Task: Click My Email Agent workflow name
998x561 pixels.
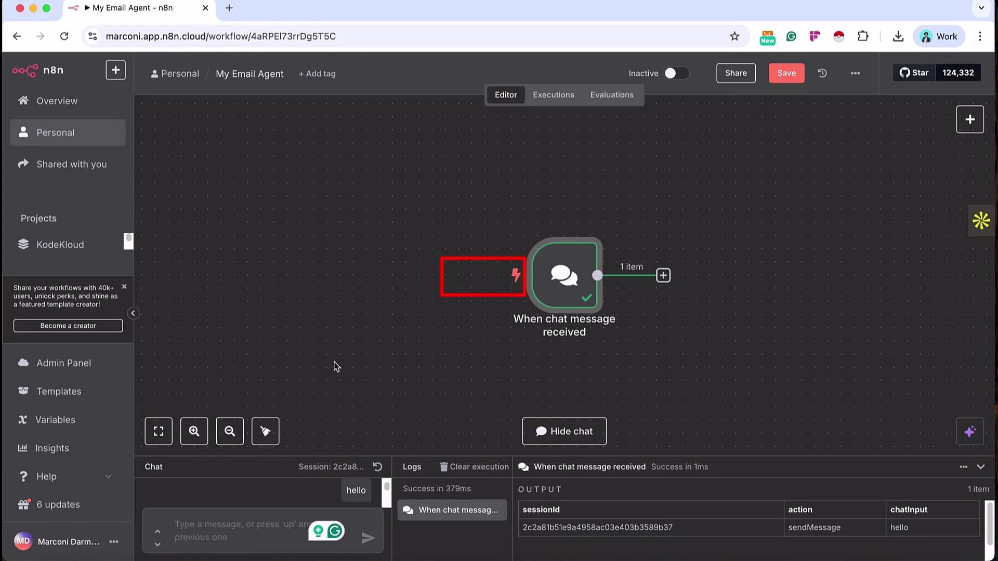Action: 249,74
